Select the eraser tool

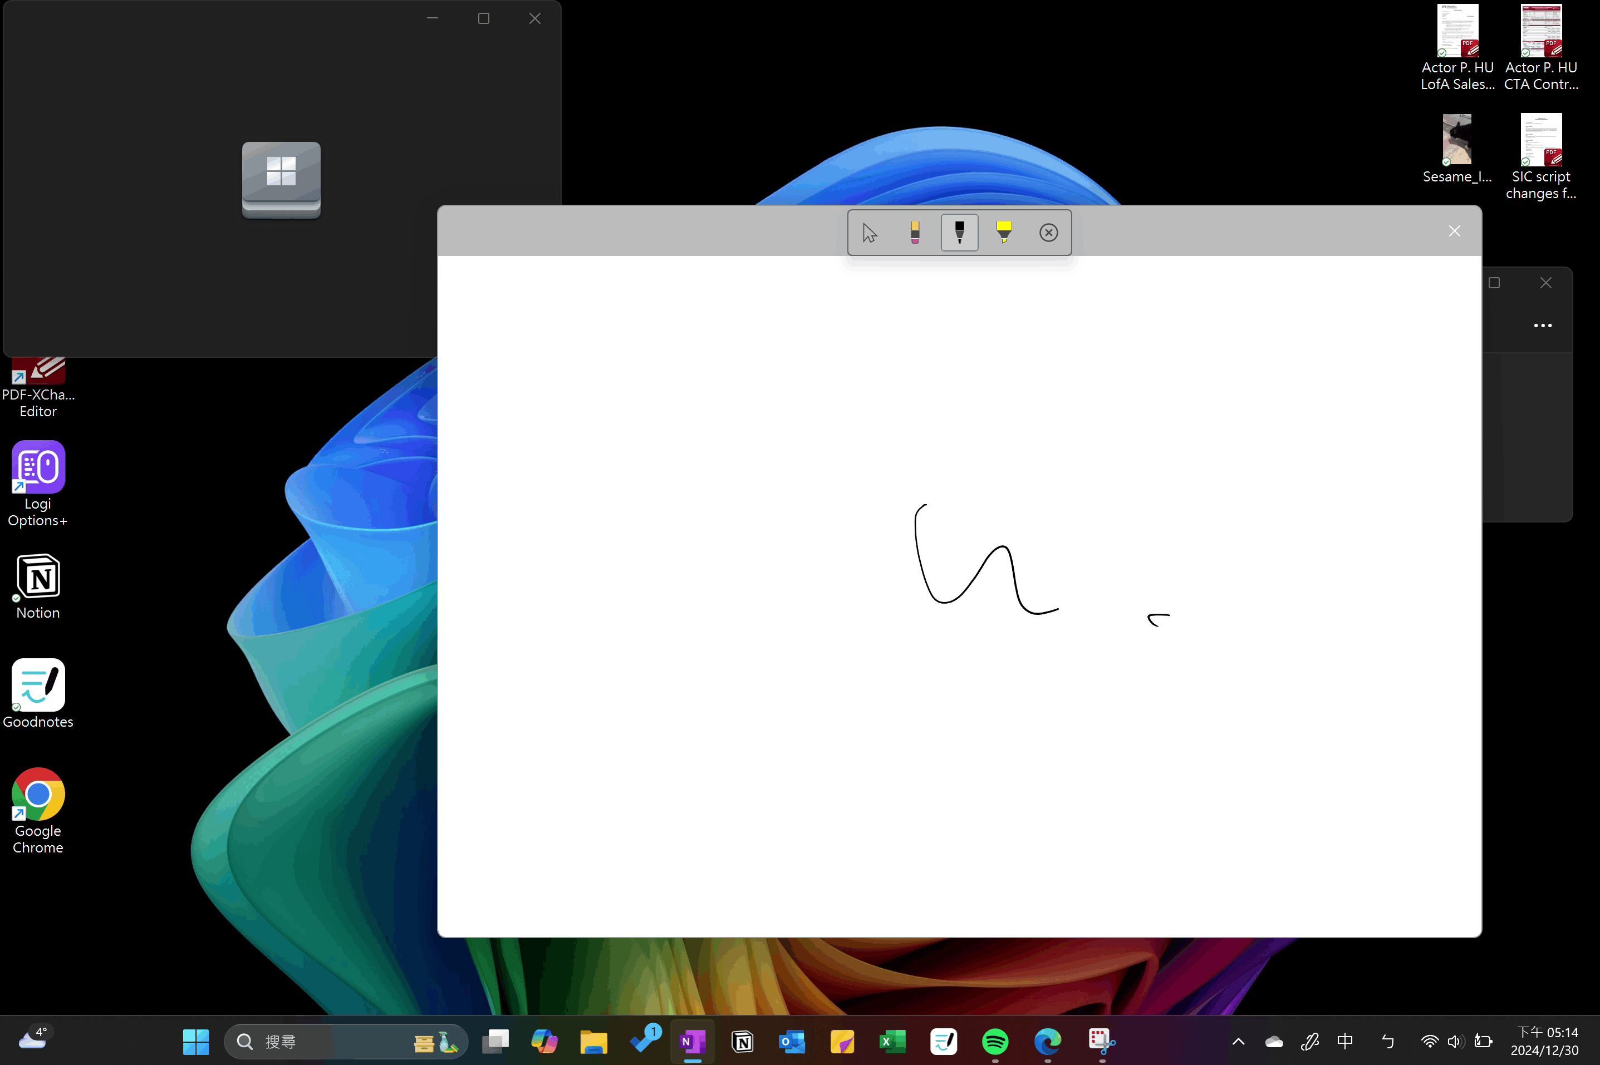[x=915, y=233]
